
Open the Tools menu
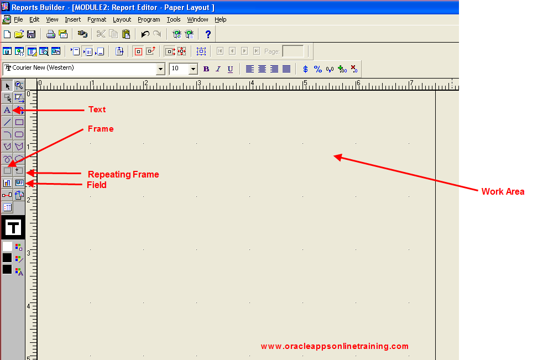[174, 19]
